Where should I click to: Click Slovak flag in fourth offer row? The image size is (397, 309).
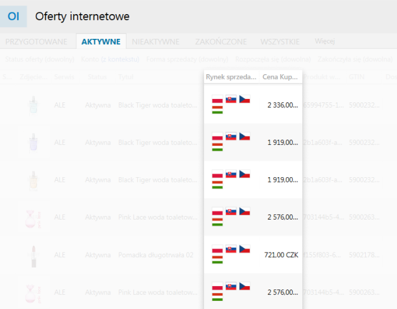click(231, 211)
